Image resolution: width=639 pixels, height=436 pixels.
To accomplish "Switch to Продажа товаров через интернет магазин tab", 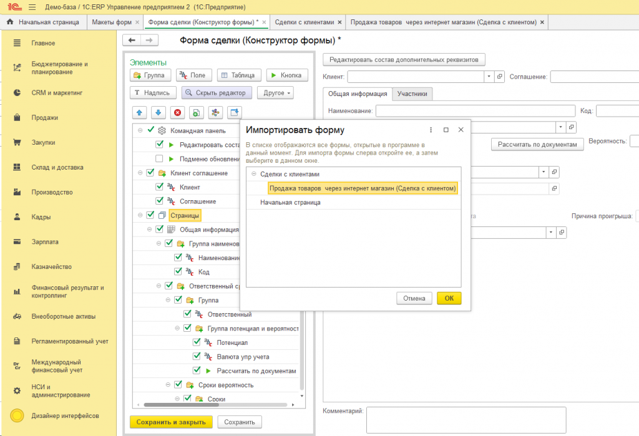I will pyautogui.click(x=444, y=22).
